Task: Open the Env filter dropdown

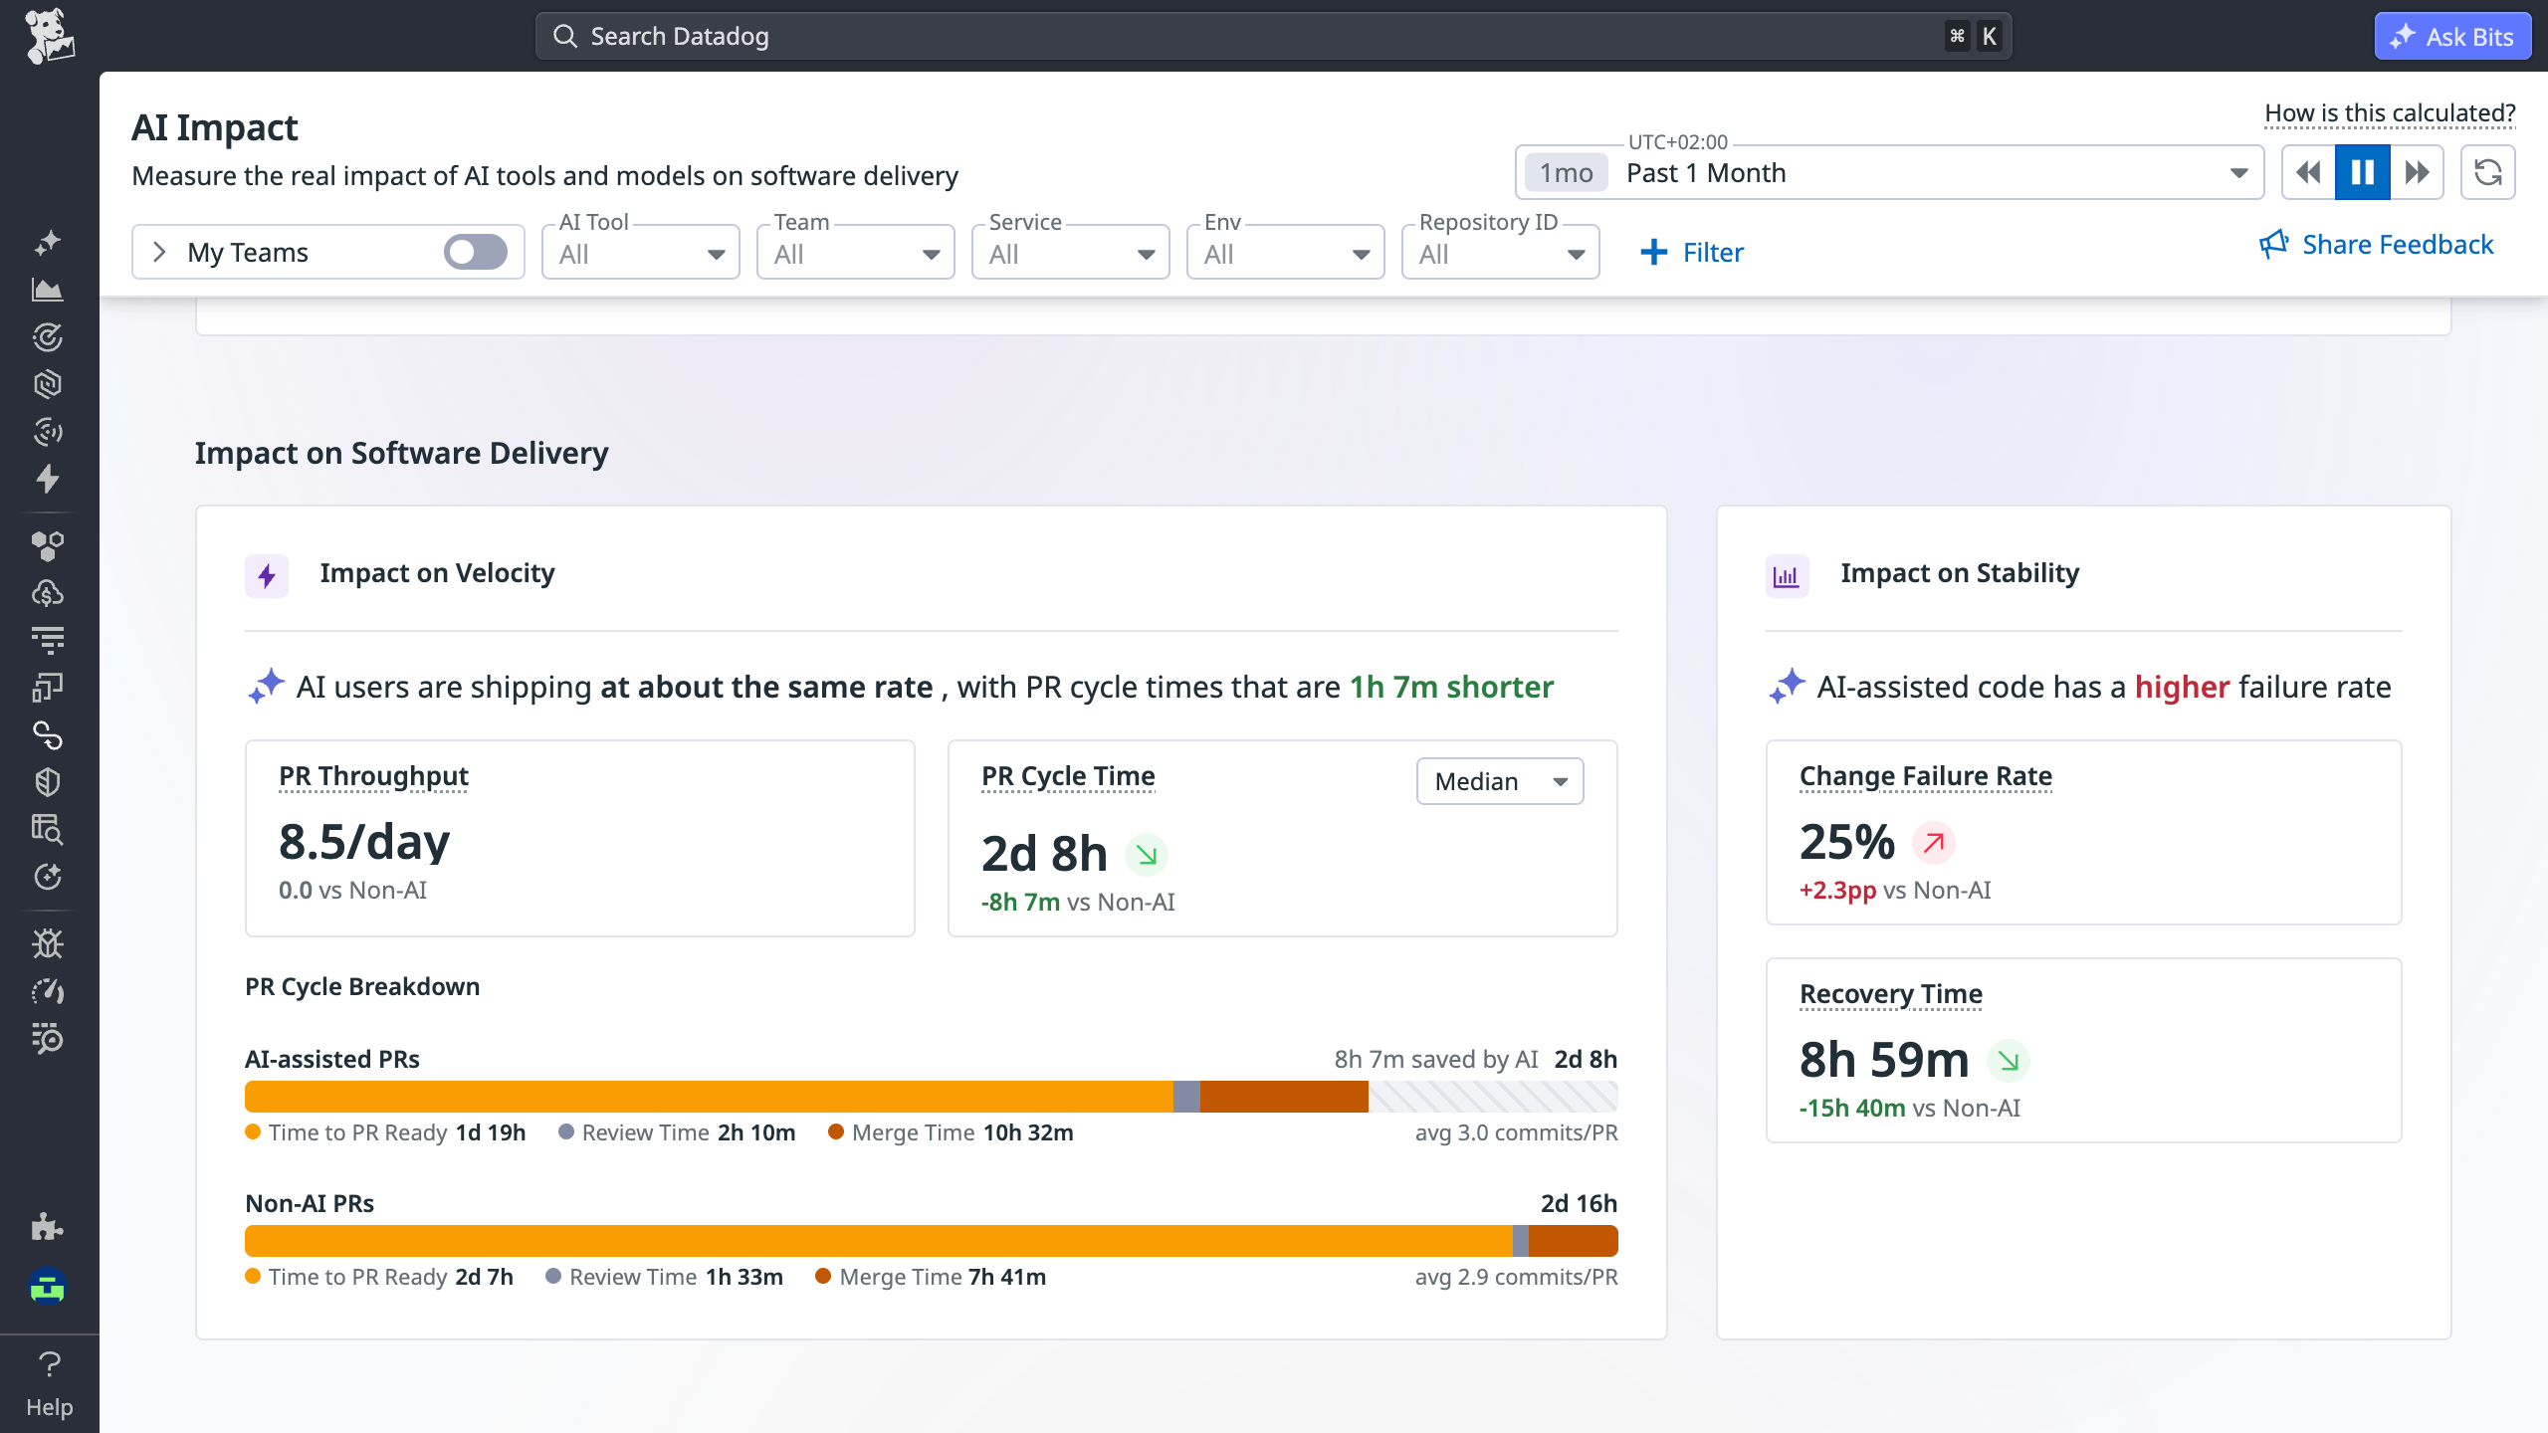Action: (x=1286, y=252)
